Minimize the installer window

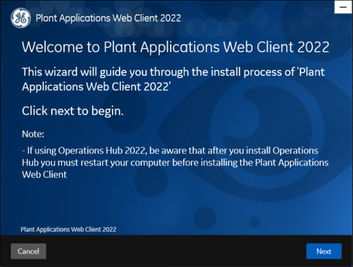(x=343, y=7)
